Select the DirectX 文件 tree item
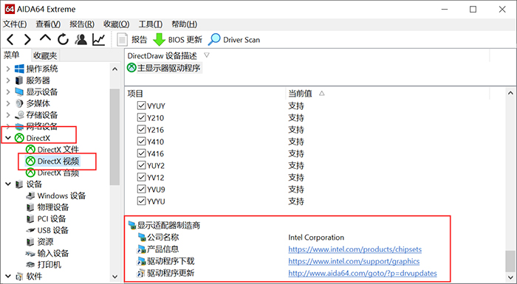 [x=52, y=150]
